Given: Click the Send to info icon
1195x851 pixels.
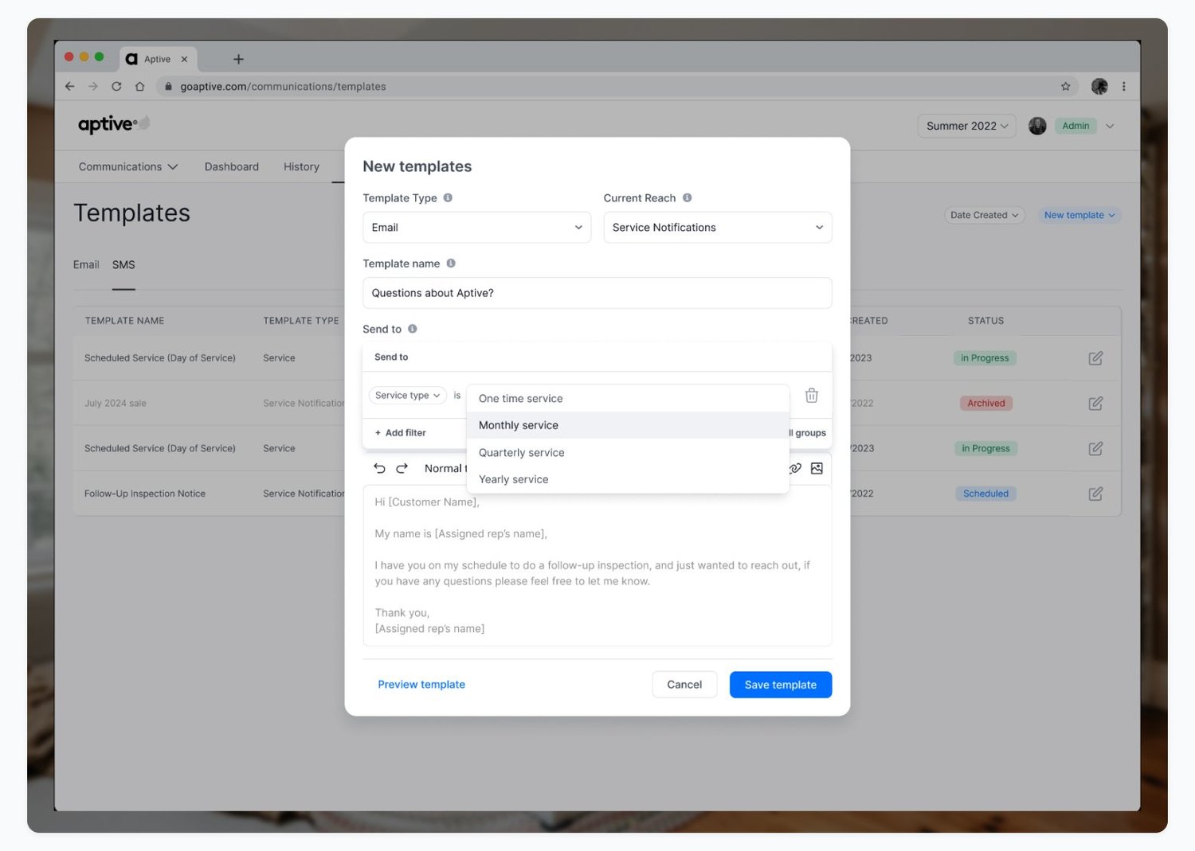Looking at the screenshot, I should pyautogui.click(x=412, y=328).
